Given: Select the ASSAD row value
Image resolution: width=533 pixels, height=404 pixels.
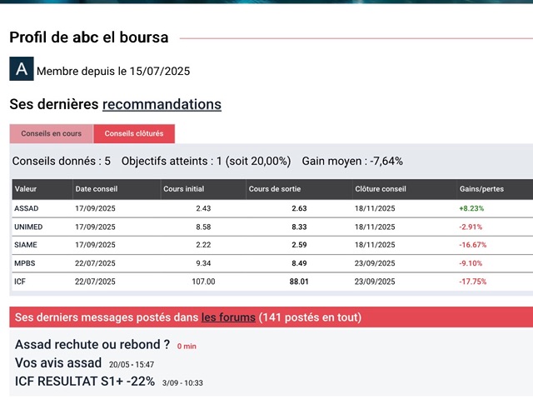Looking at the screenshot, I should (26, 208).
